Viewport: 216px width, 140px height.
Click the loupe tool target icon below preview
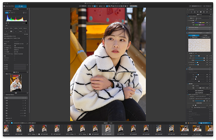click(196, 53)
